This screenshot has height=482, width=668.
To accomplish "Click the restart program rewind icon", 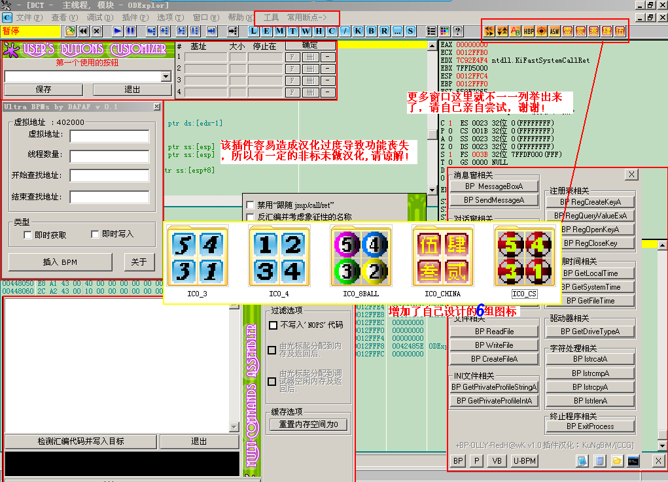I will click(84, 31).
